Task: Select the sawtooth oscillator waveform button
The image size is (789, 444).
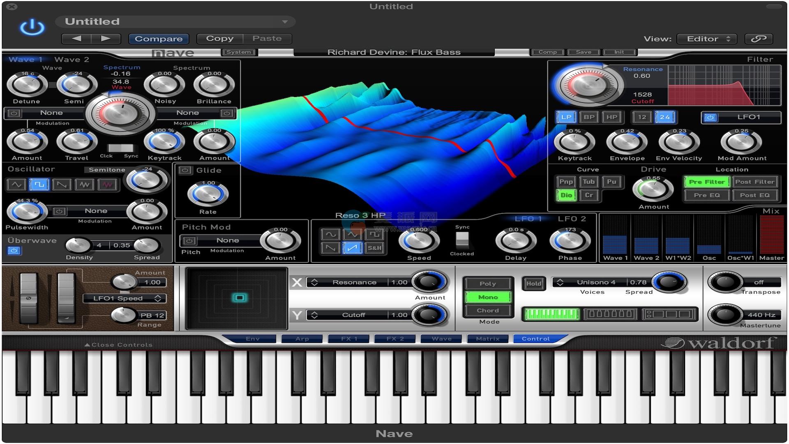Action: point(62,185)
